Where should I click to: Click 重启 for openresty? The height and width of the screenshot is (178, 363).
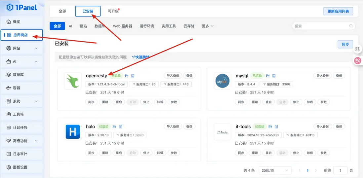tap(119, 102)
